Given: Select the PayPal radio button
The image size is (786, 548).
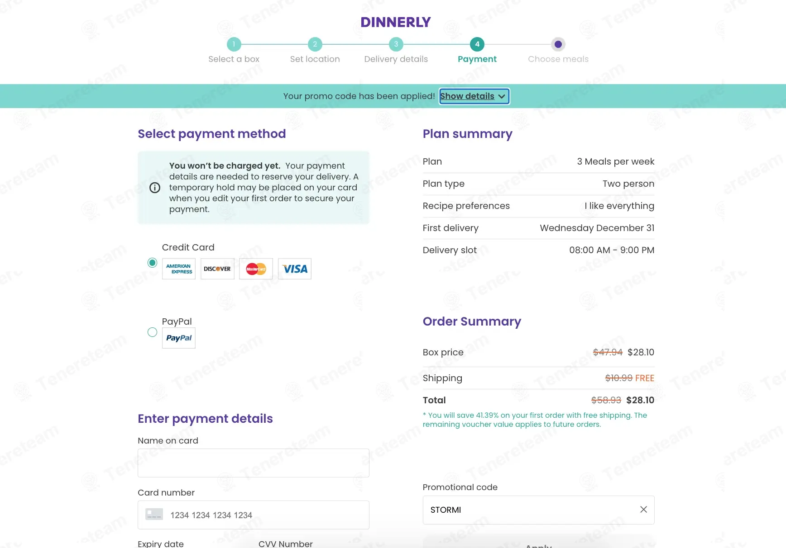Looking at the screenshot, I should click(x=153, y=332).
